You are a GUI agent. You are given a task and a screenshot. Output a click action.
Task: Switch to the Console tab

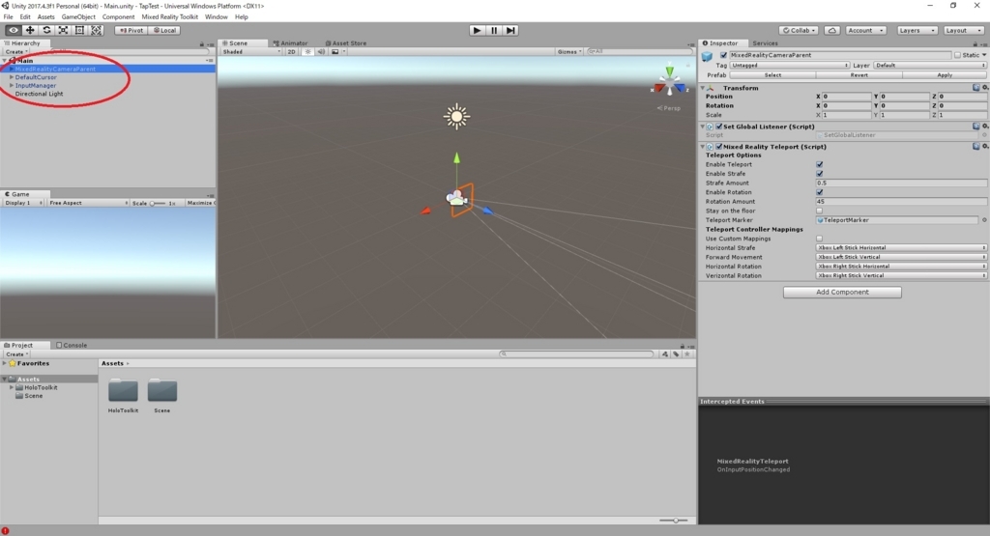(72, 345)
